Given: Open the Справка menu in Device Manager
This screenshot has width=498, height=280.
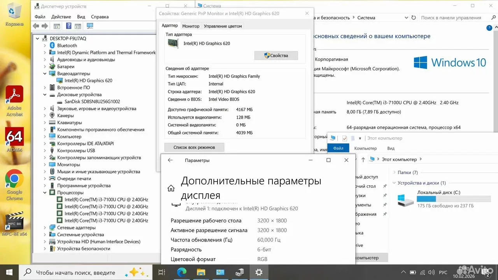Looking at the screenshot, I should [x=100, y=17].
